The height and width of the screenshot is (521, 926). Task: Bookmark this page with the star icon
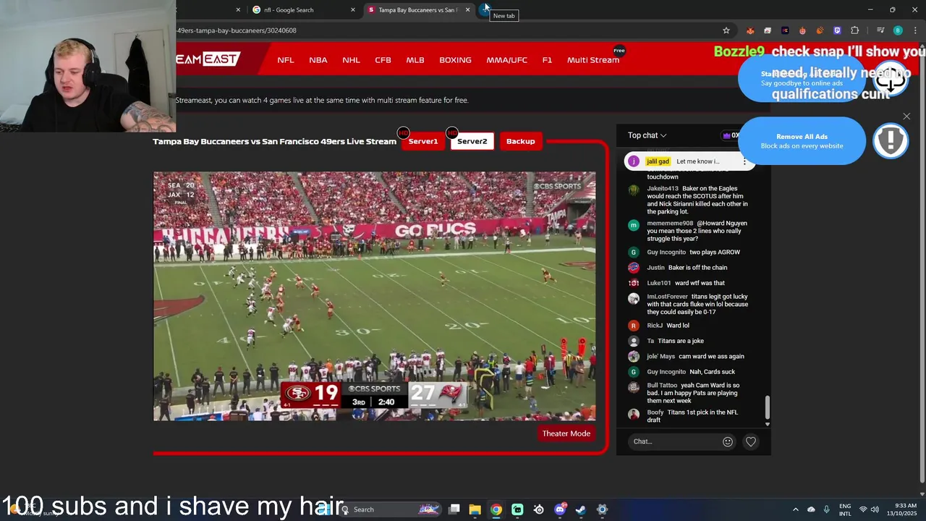tap(726, 30)
